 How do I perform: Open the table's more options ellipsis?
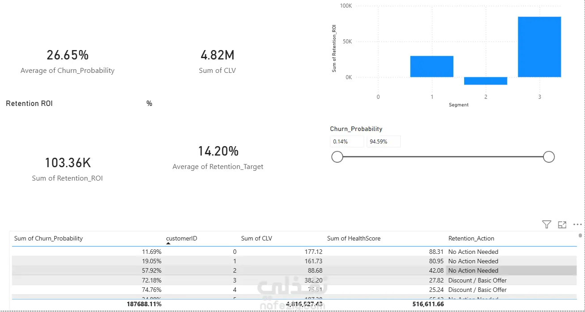click(x=577, y=224)
